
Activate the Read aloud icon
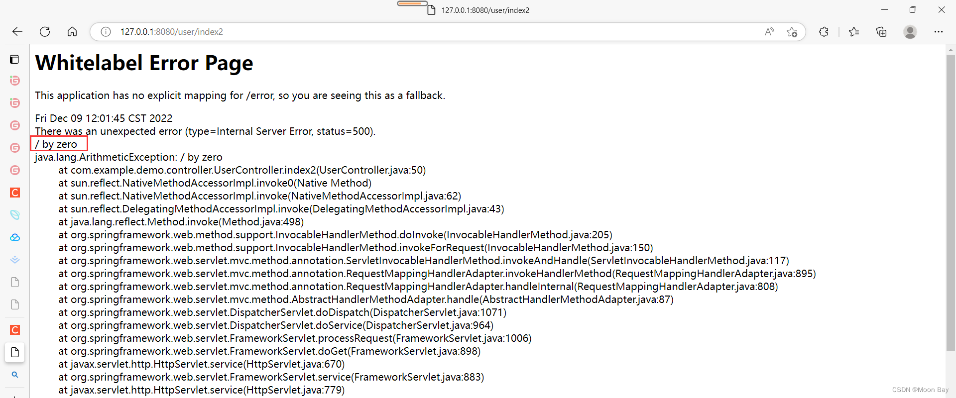tap(769, 32)
